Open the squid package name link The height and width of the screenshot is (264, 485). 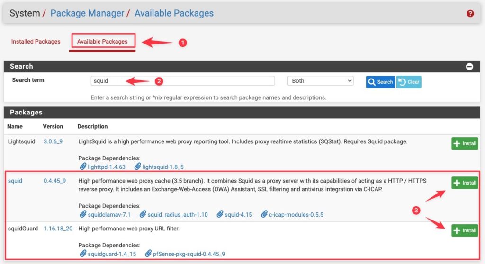[x=15, y=181]
